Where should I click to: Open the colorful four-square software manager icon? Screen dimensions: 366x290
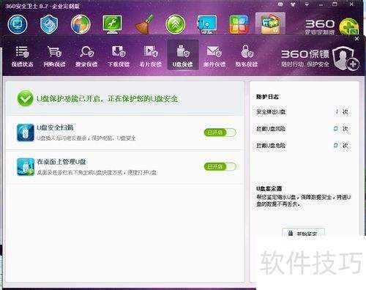click(239, 24)
